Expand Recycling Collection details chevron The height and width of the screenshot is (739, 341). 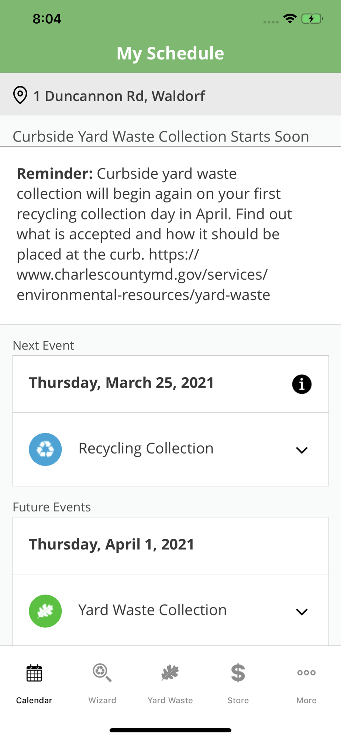click(302, 450)
